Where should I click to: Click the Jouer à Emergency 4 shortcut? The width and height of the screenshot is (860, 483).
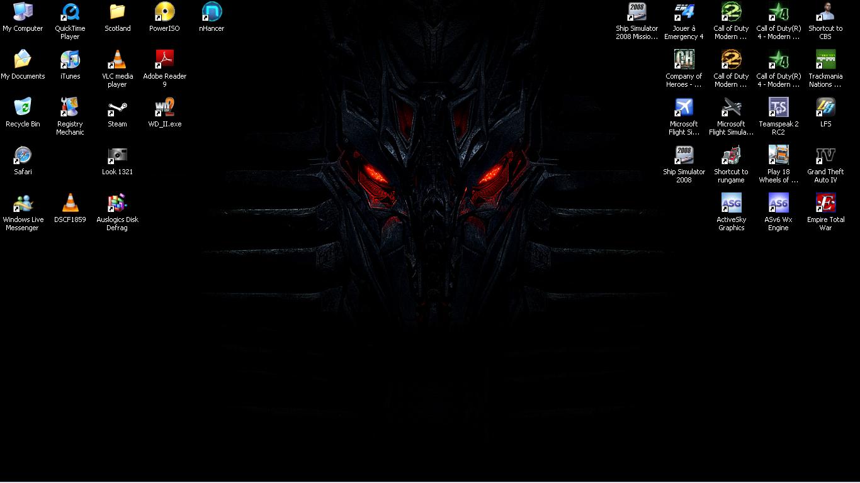pos(684,12)
